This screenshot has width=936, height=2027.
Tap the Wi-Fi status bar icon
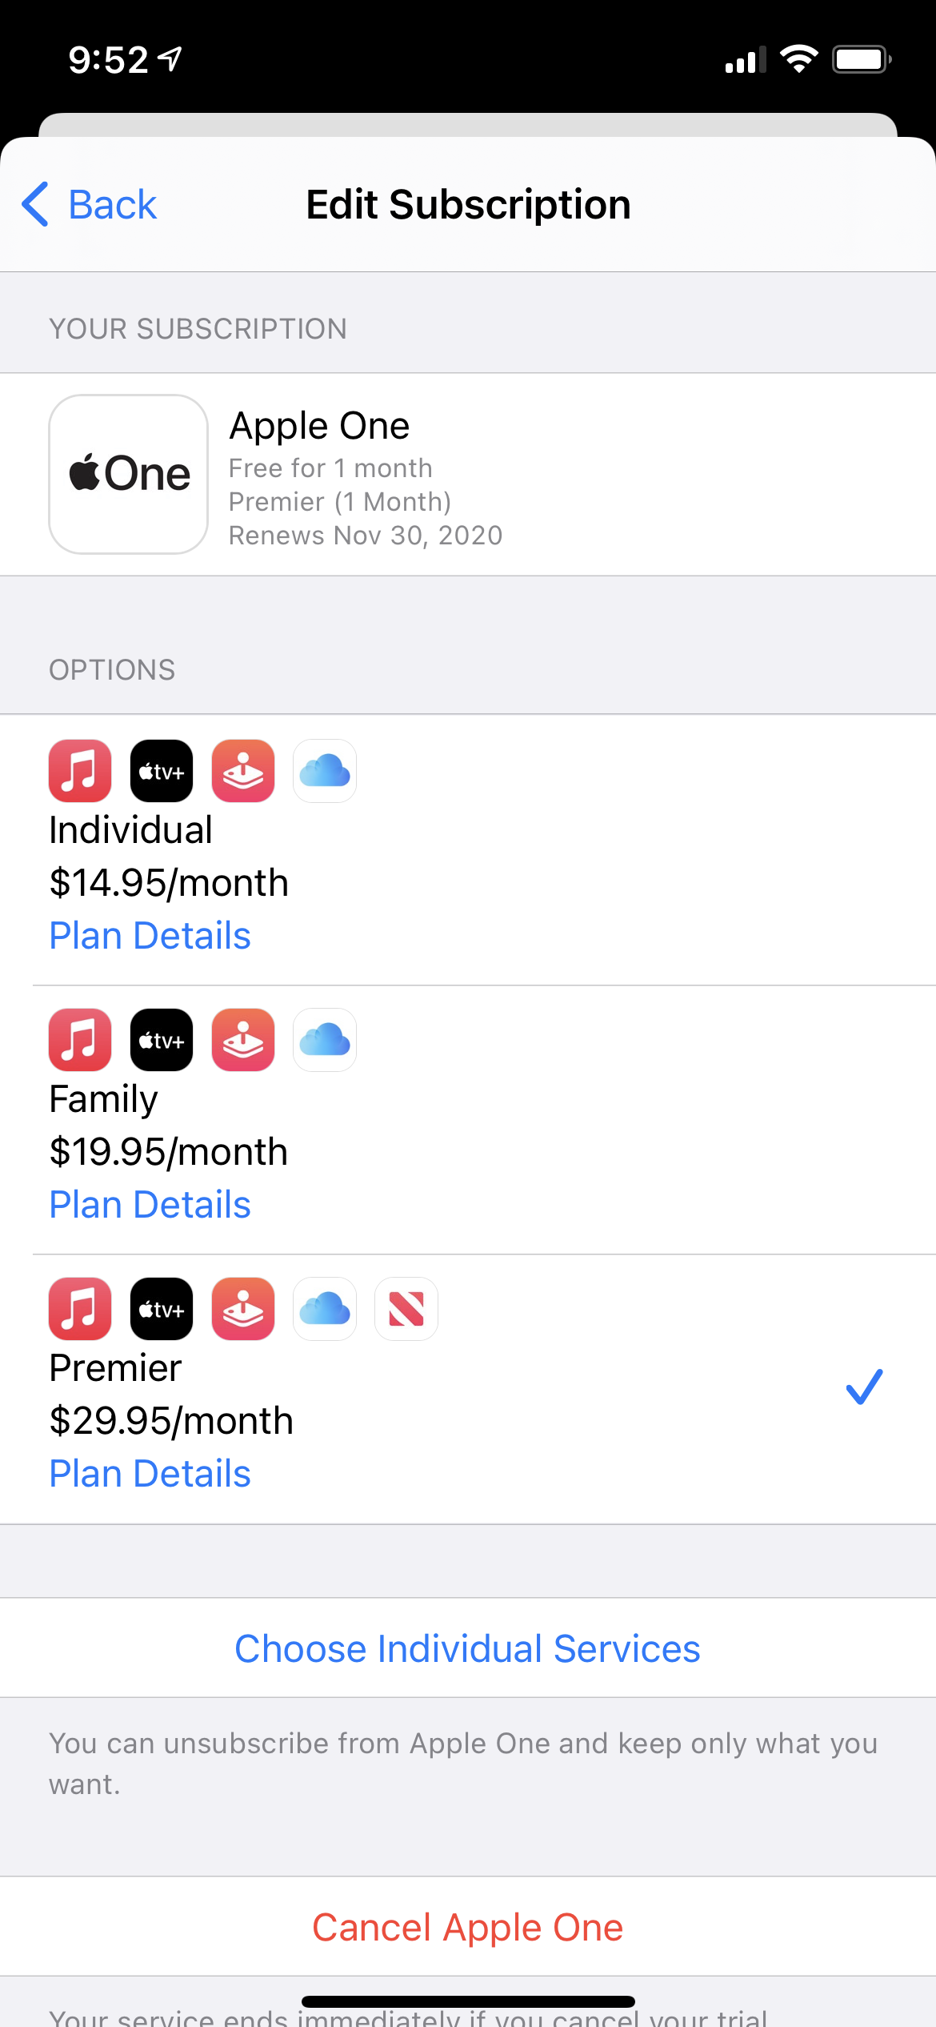click(x=798, y=59)
